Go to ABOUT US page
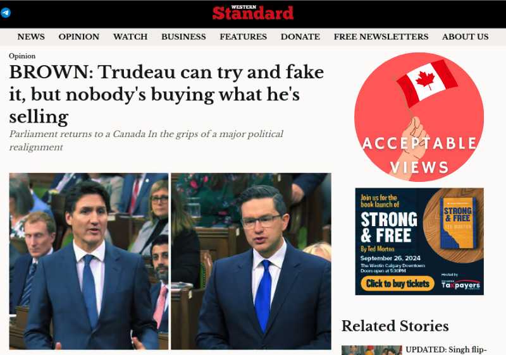The width and height of the screenshot is (506, 355). [x=466, y=37]
